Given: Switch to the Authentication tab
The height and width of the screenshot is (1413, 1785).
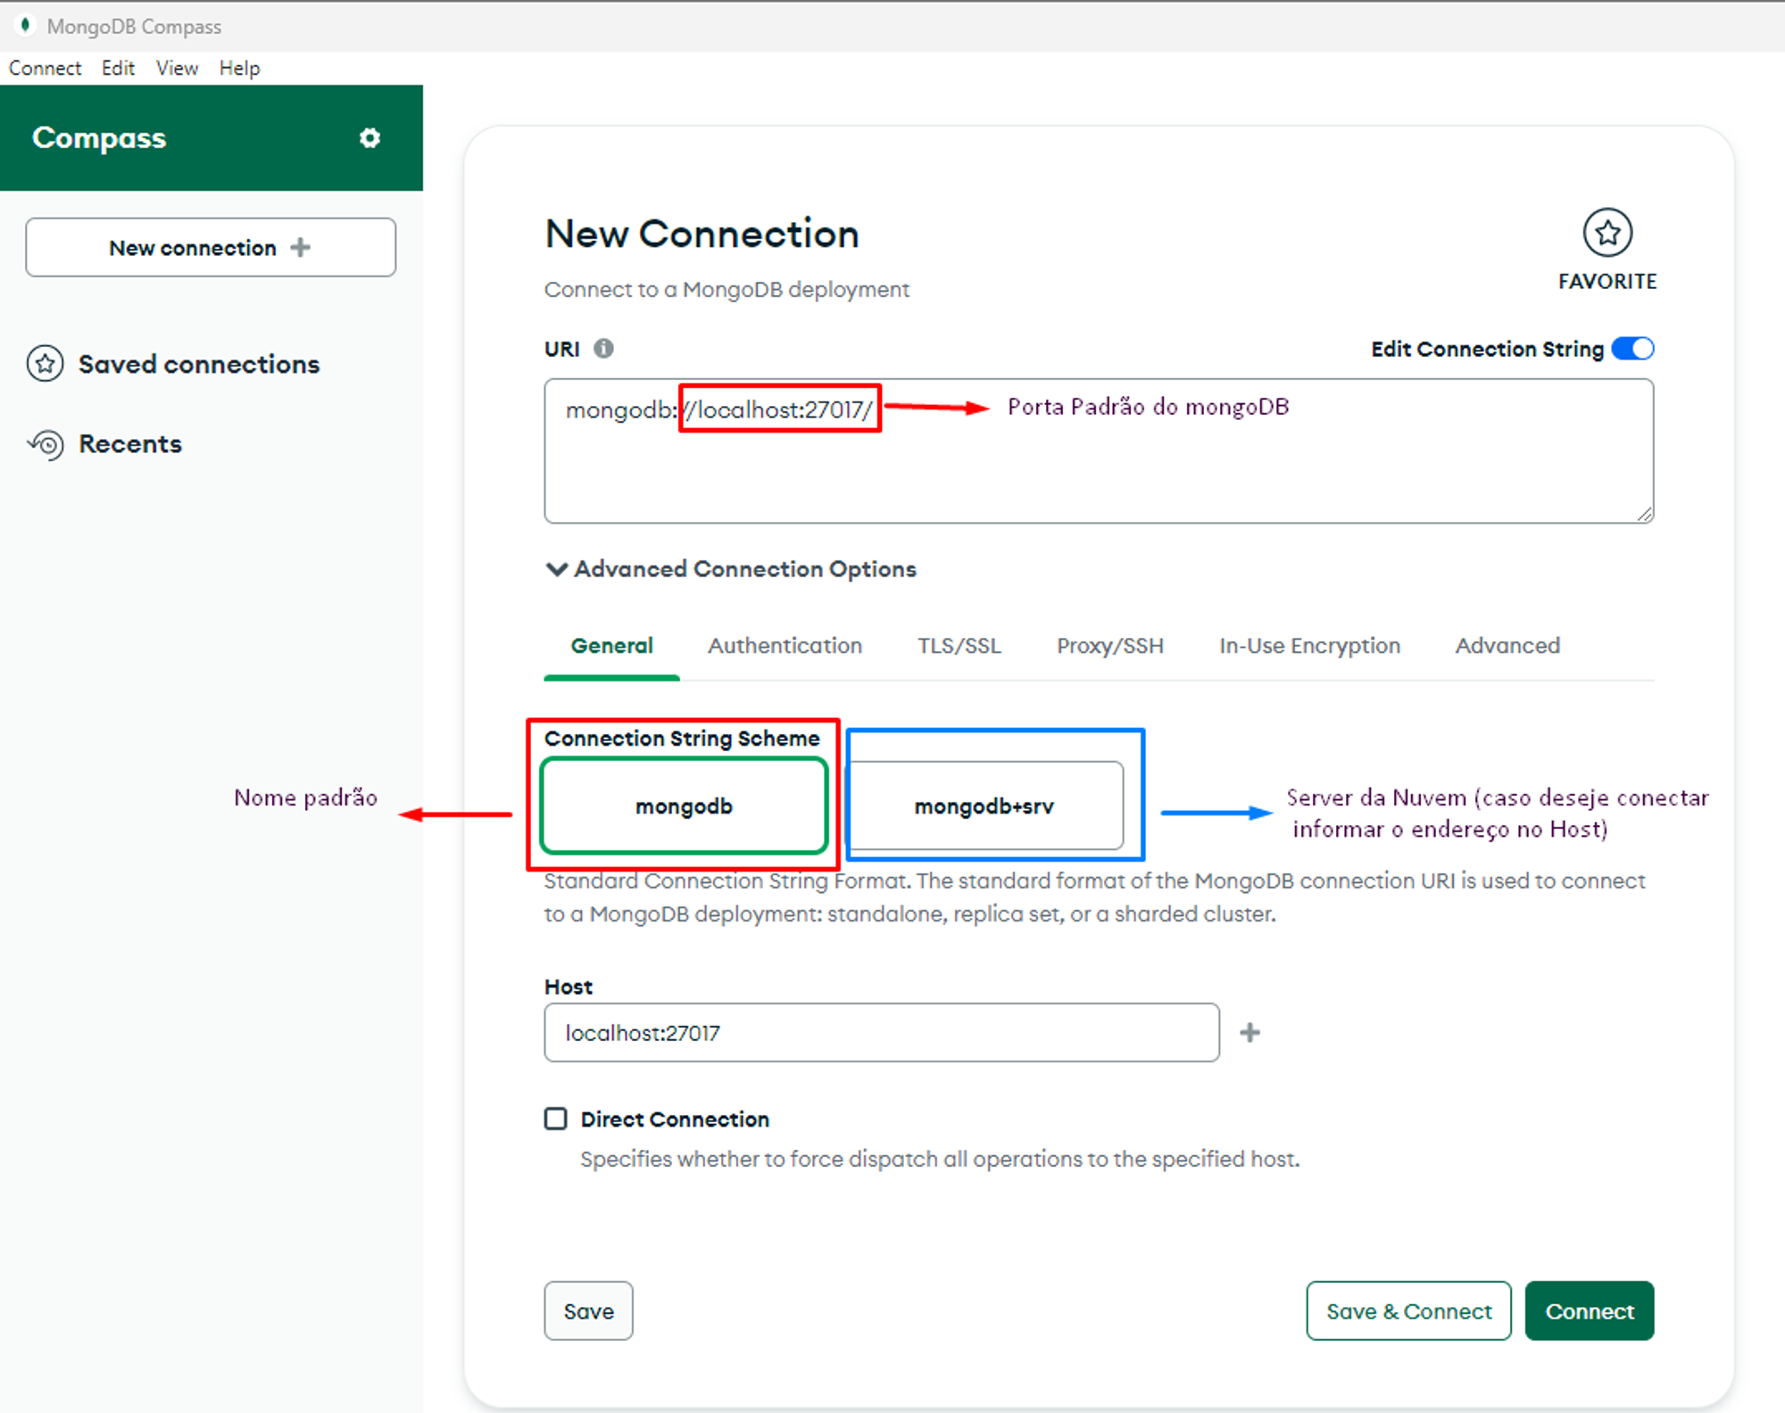Looking at the screenshot, I should [x=785, y=646].
